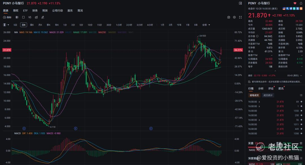Set chart range to 1年
Image resolution: width=305 pixels, height=165 pixels.
188,25
